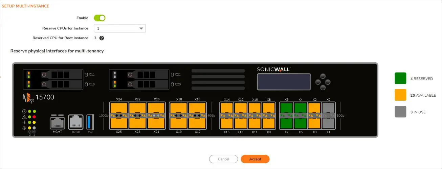Select the 40Gb port X16
Image resolution: width=442 pixels, height=169 pixels.
click(198, 109)
